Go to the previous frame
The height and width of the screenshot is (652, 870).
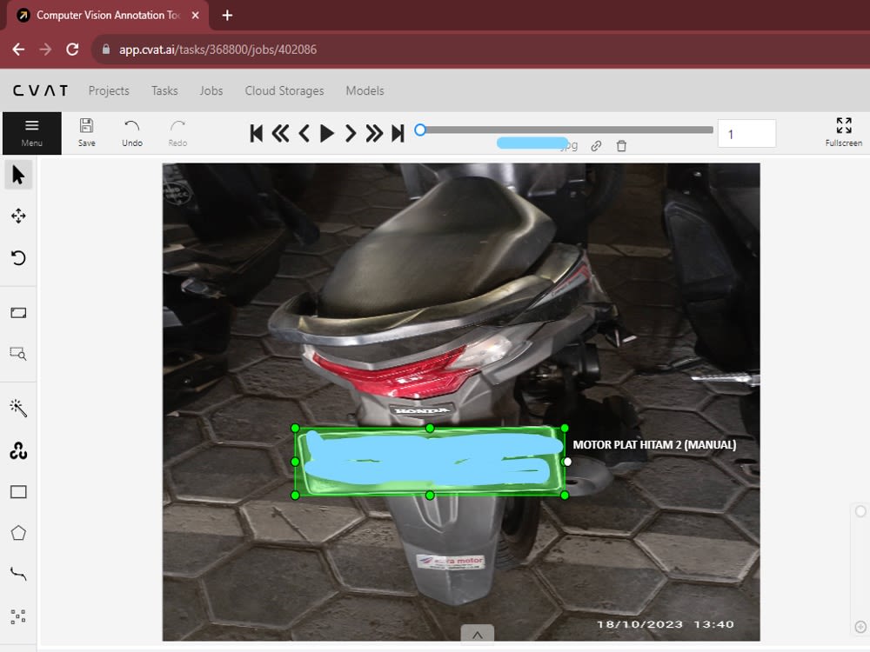pos(304,133)
